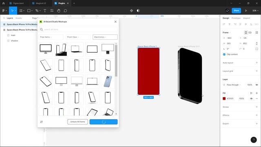The height and width of the screenshot is (147, 261).
Task: Open the user avatar in toolbar
Action: (227, 11)
